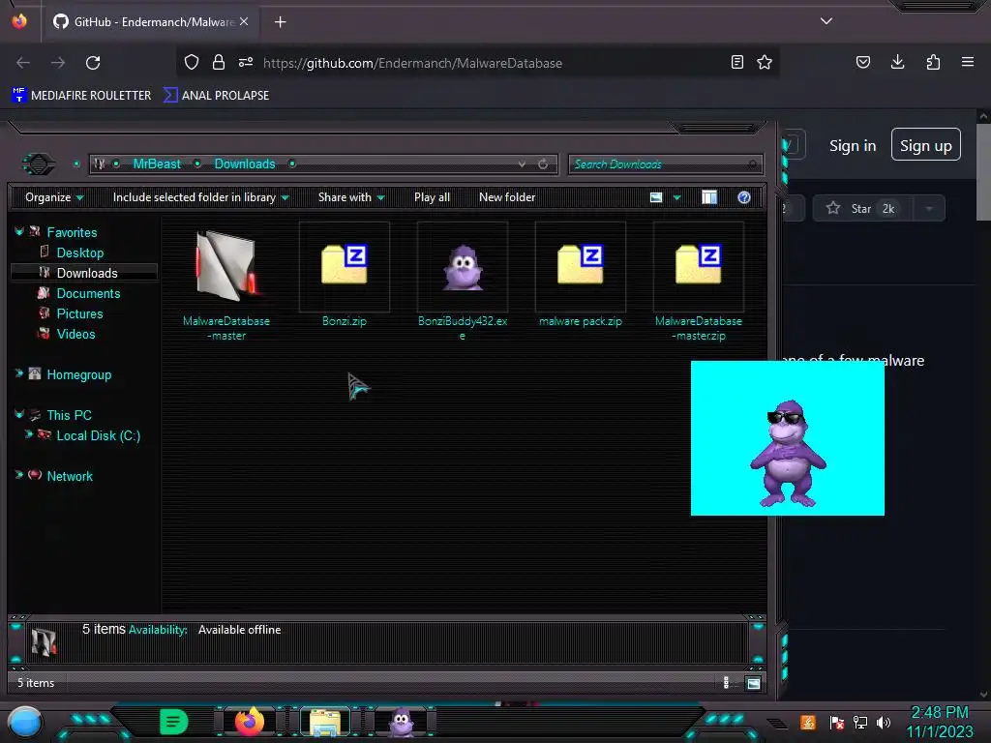Open the MEDIAFIRE ROULETTER bookmark
This screenshot has height=743, width=991.
(x=81, y=96)
